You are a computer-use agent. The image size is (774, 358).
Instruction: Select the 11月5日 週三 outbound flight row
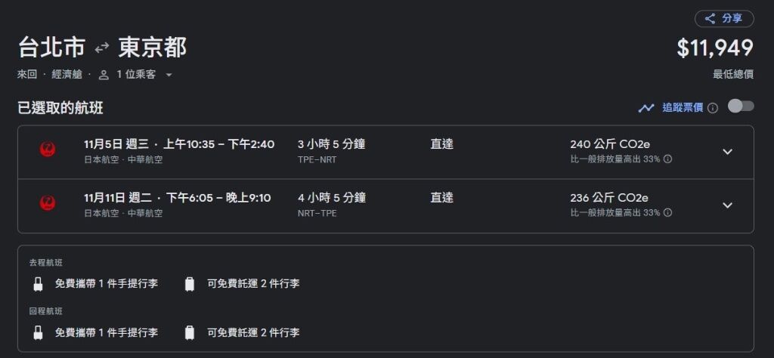pos(385,152)
